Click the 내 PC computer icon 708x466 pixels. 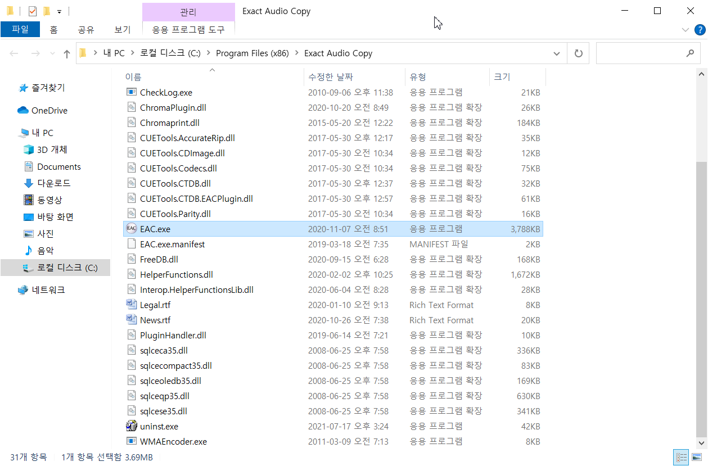click(x=23, y=133)
